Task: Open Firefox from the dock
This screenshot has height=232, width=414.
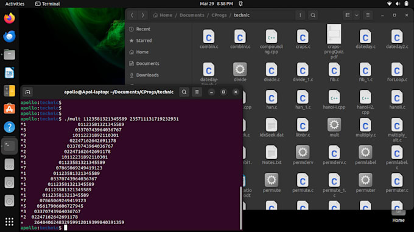Action: [9, 18]
